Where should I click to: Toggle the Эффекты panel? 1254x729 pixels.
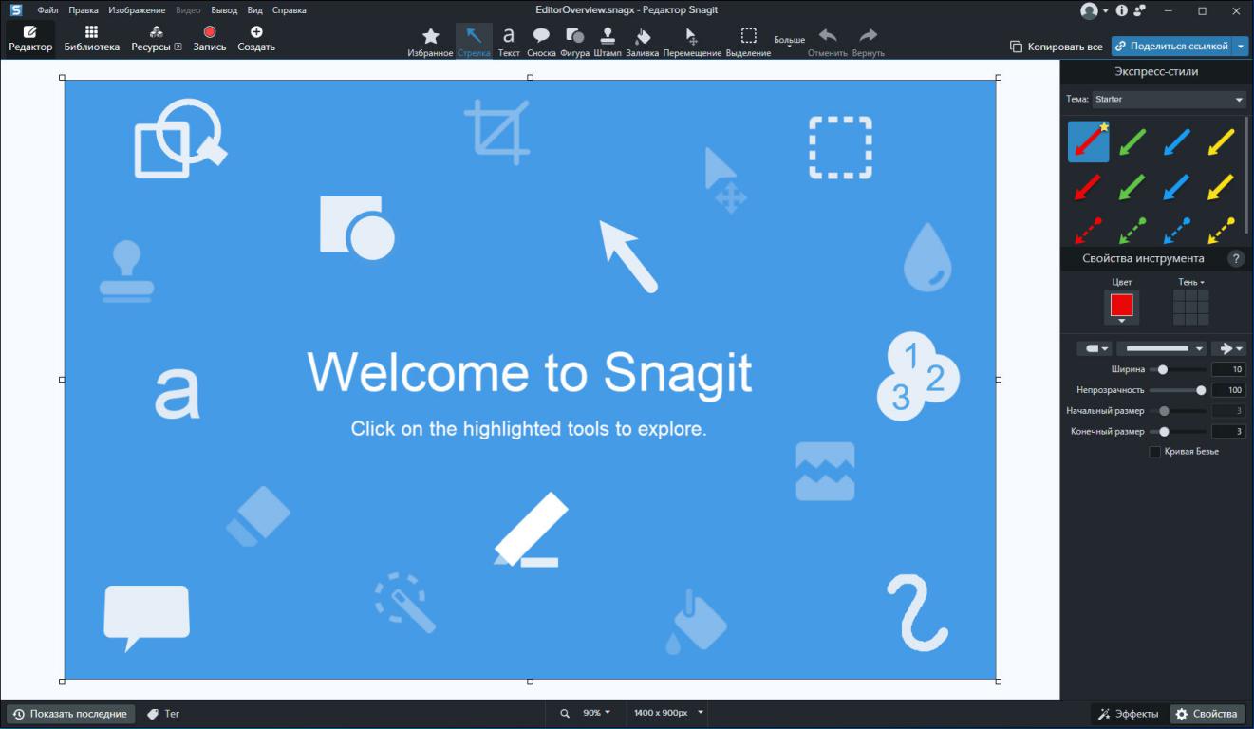[1128, 714]
